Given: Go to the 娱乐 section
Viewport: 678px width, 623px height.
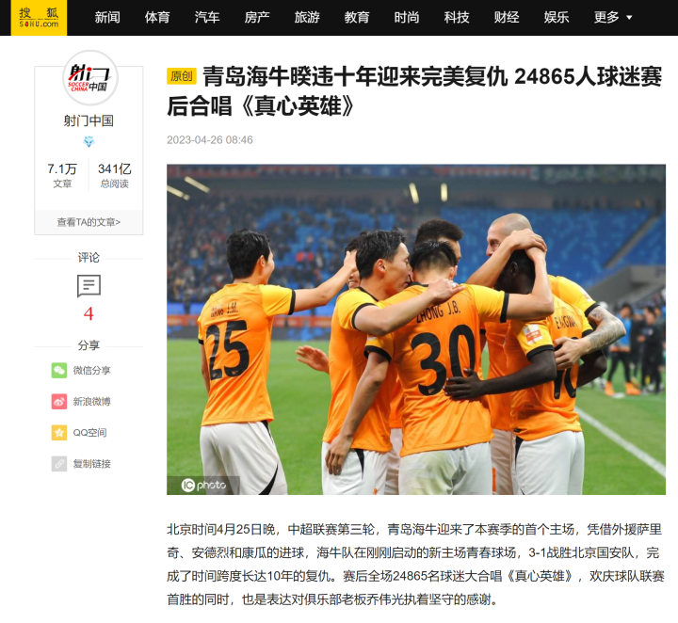Looking at the screenshot, I should (x=557, y=17).
